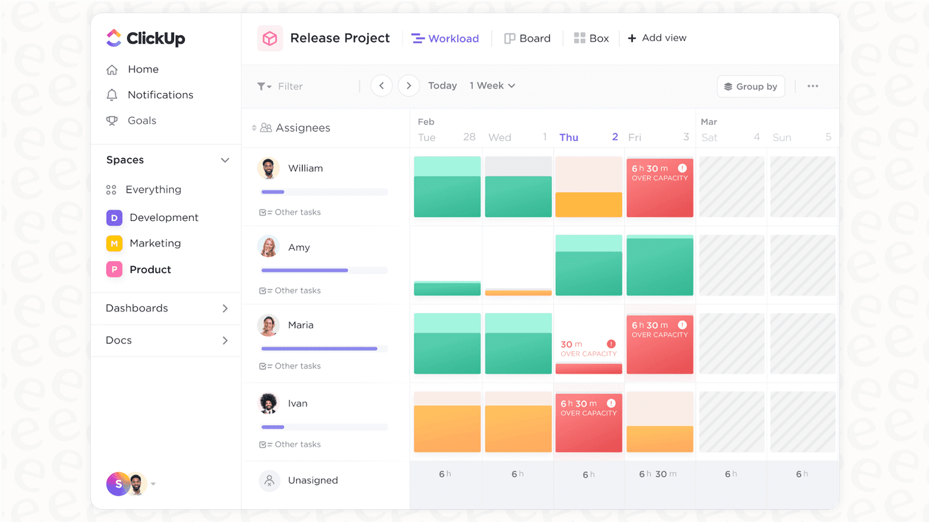Click the Release Project cube icon
The image size is (929, 522).
pyautogui.click(x=270, y=38)
